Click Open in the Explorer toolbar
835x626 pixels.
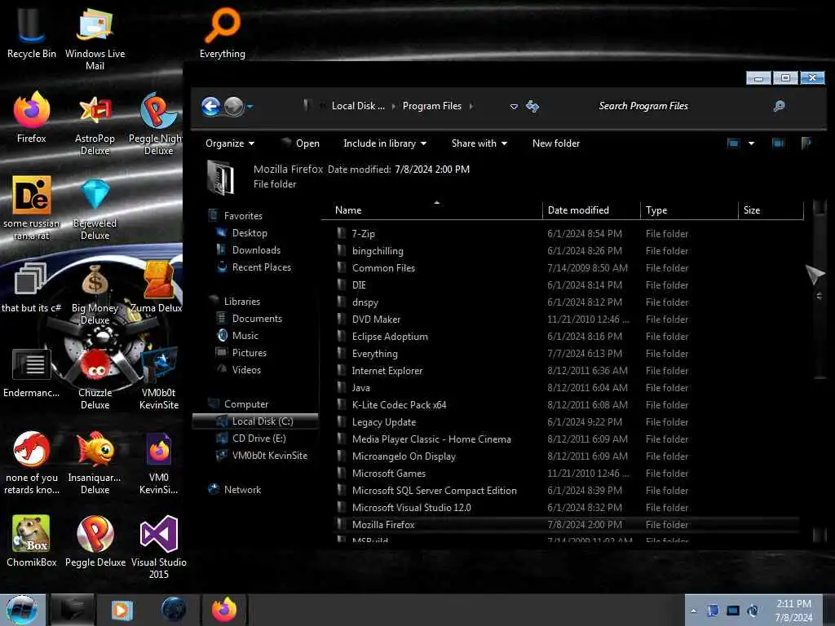coord(301,143)
